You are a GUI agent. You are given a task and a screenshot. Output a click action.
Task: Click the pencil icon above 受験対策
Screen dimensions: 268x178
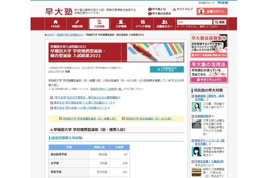[77, 22]
